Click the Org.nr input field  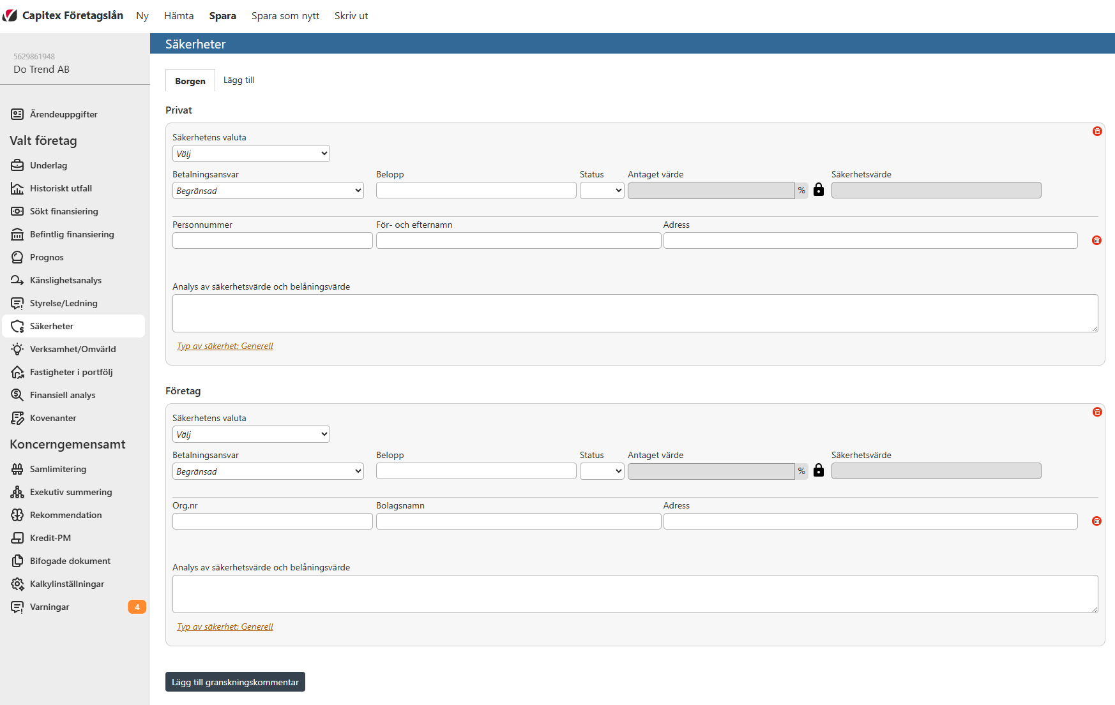pos(273,521)
